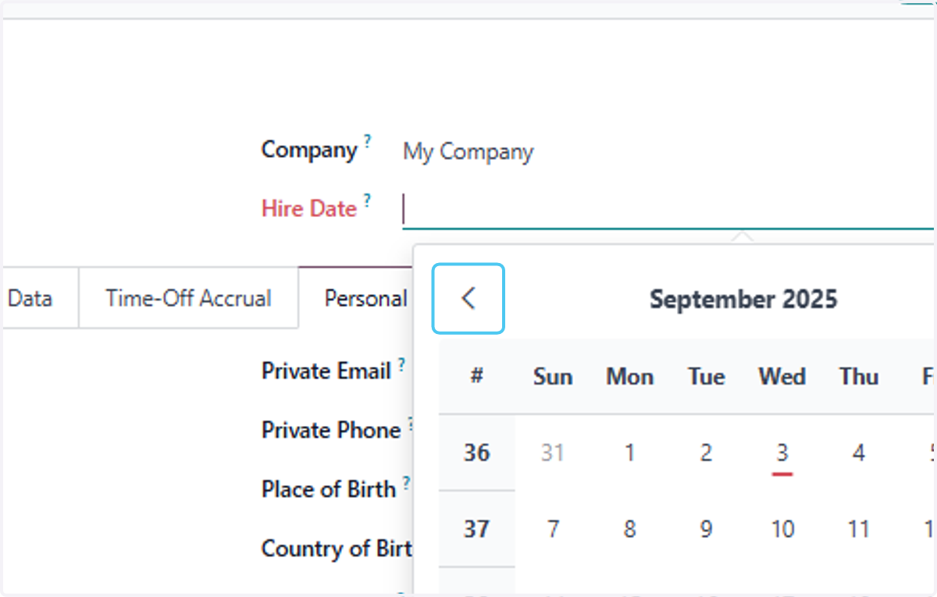Image resolution: width=937 pixels, height=597 pixels.
Task: Pick greyed August 31 date cell
Action: coord(553,453)
